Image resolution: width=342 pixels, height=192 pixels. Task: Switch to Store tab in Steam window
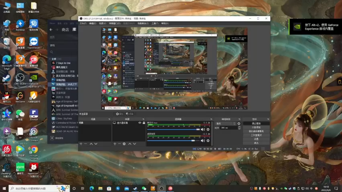(65, 29)
